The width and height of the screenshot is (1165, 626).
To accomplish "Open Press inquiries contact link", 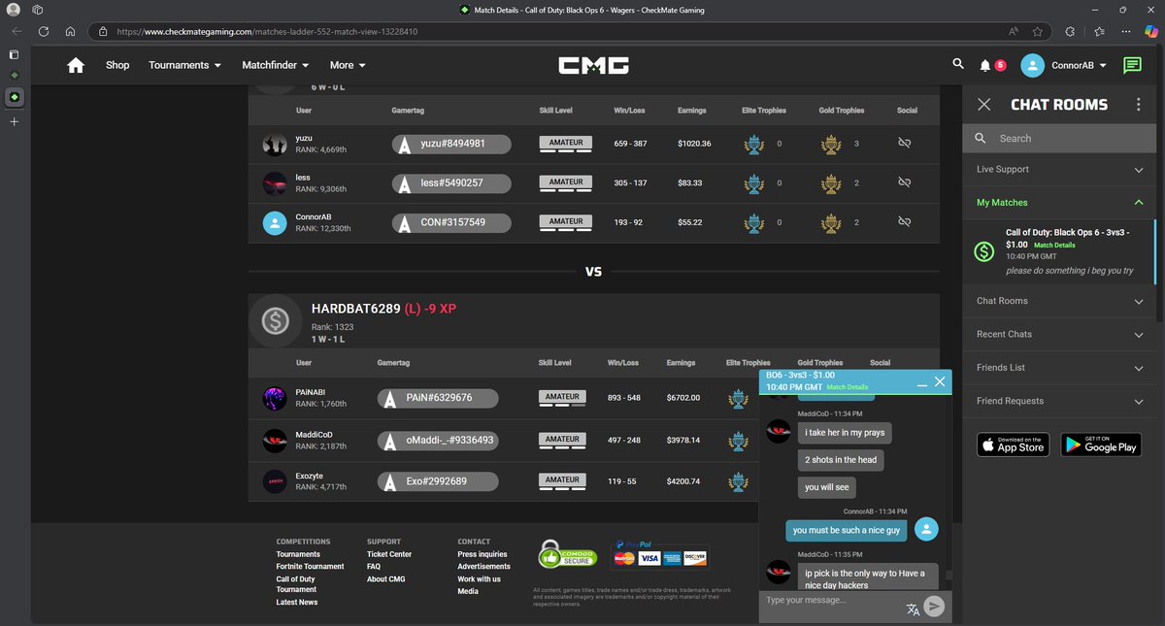I will pyautogui.click(x=483, y=554).
